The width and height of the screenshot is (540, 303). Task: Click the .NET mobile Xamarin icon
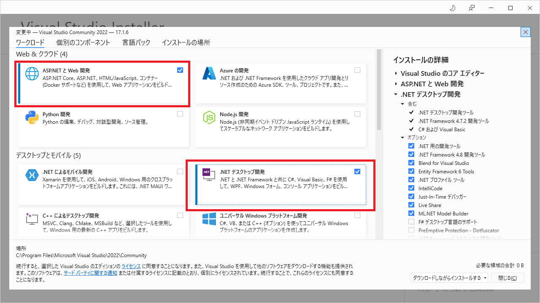coord(32,175)
